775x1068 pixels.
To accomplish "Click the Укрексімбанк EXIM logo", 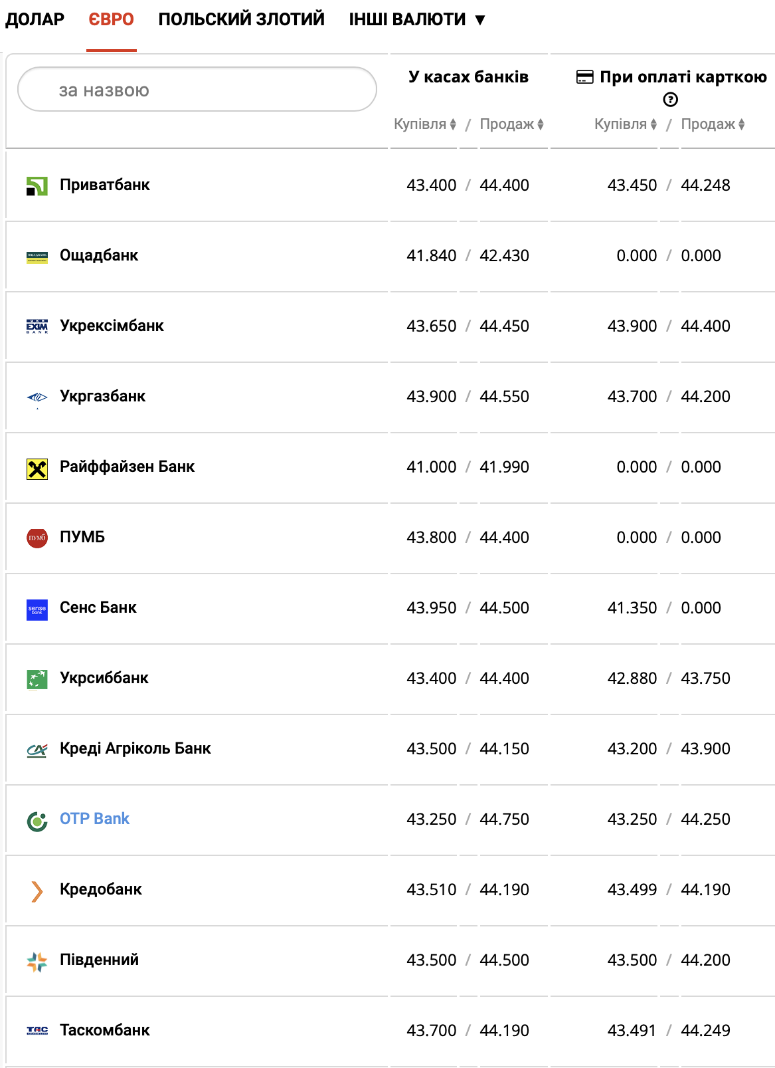I will (x=37, y=326).
